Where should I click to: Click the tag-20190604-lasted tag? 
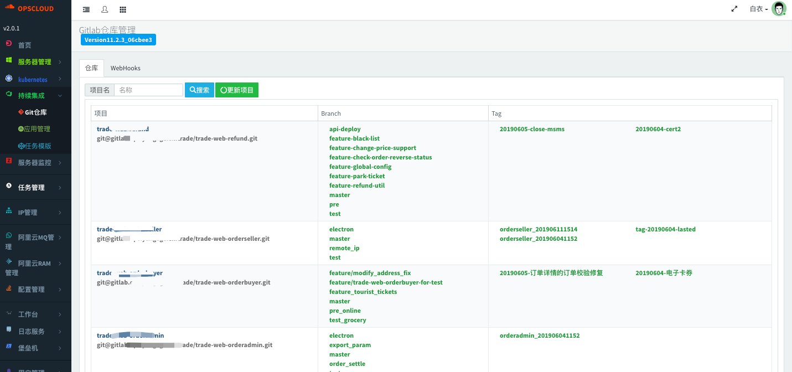click(666, 229)
